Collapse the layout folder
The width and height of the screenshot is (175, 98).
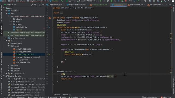(x=9, y=46)
